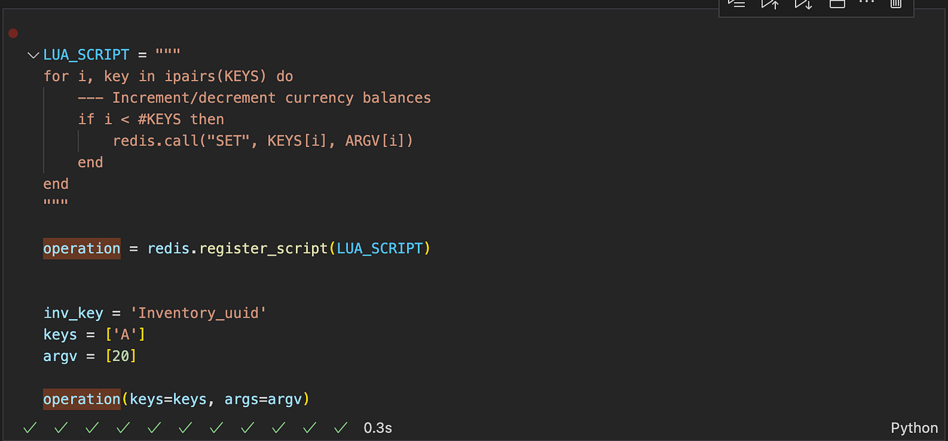The height and width of the screenshot is (441, 948).
Task: Click the LUA_SCRIPT argument in register_script
Action: (x=380, y=249)
